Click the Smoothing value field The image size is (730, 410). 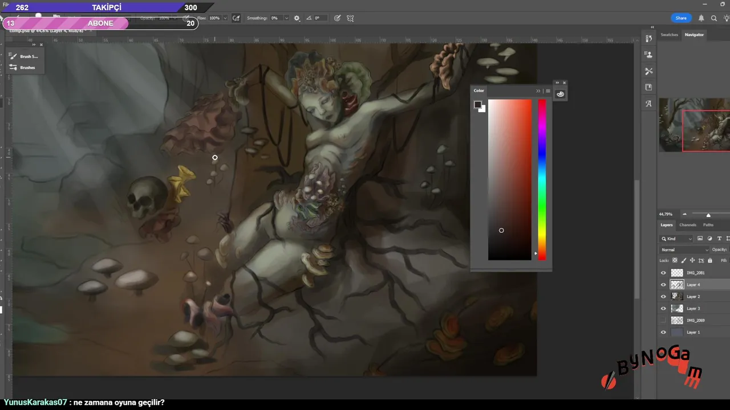pos(276,18)
